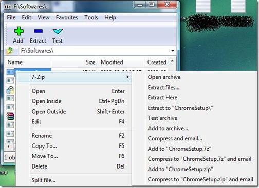This screenshot has width=259, height=188.
Task: Click the 7z icon in title bar
Action: pyautogui.click(x=7, y=7)
